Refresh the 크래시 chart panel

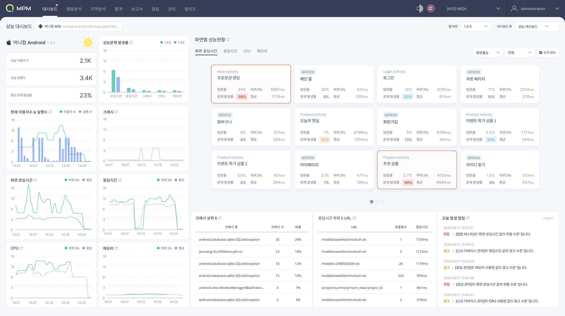[x=116, y=112]
